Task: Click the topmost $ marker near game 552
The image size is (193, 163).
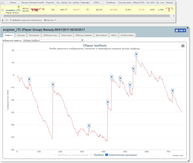Action: (136, 54)
